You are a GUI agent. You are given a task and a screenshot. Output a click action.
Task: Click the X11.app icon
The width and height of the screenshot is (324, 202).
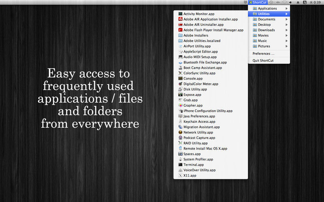(180, 175)
